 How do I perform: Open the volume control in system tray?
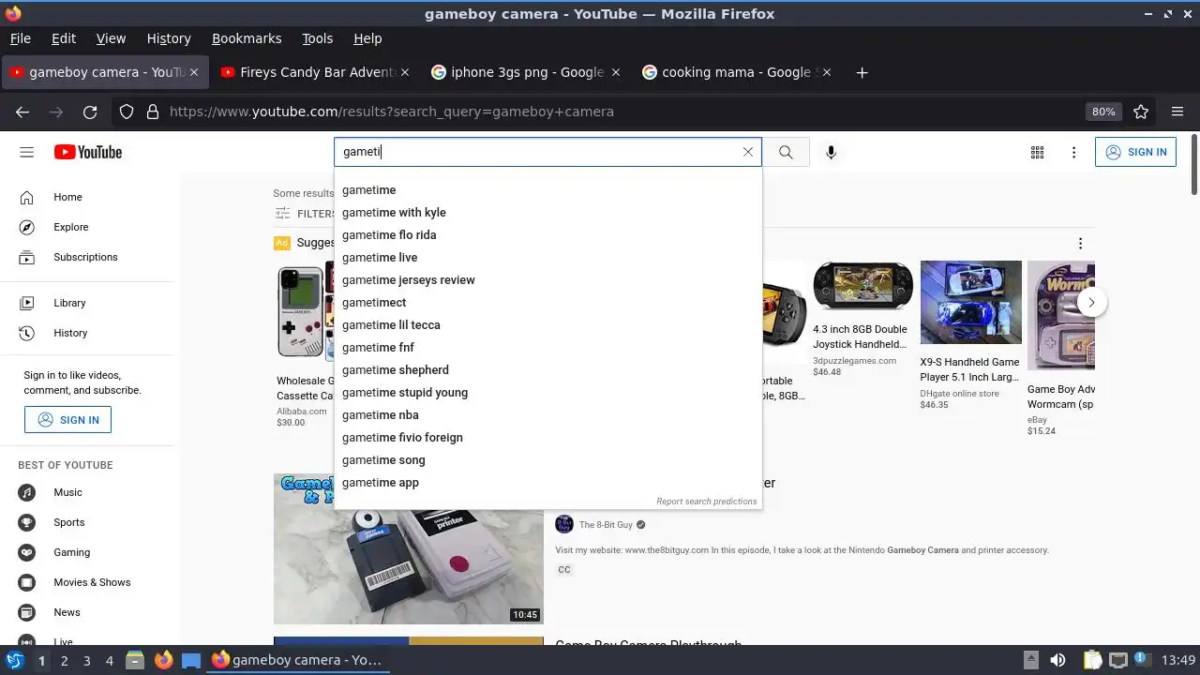(x=1057, y=660)
